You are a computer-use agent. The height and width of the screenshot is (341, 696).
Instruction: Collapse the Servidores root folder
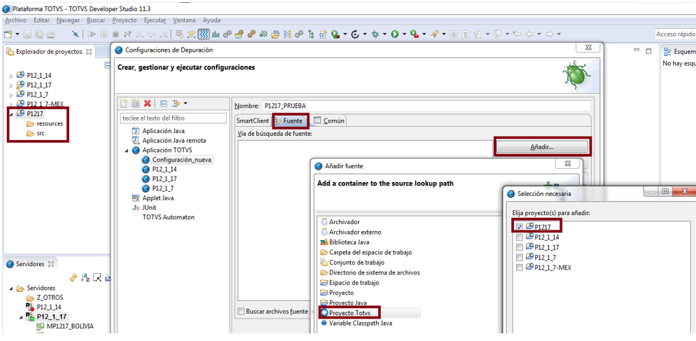pyautogui.click(x=11, y=288)
